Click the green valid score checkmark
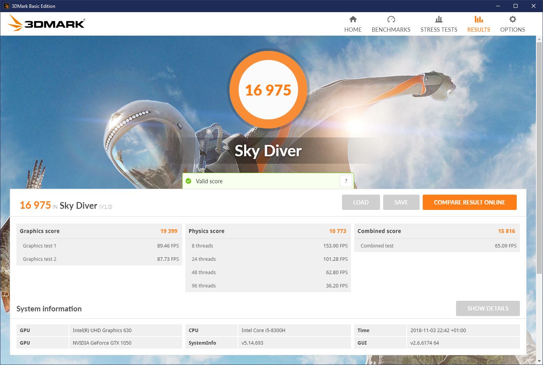543x365 pixels. [188, 181]
